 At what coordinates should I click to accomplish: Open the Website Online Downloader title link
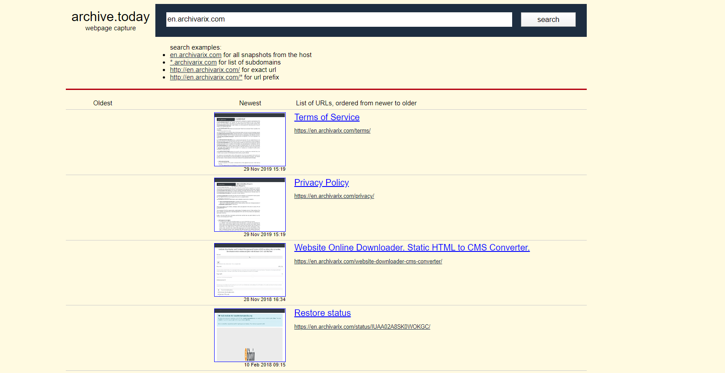[412, 247]
